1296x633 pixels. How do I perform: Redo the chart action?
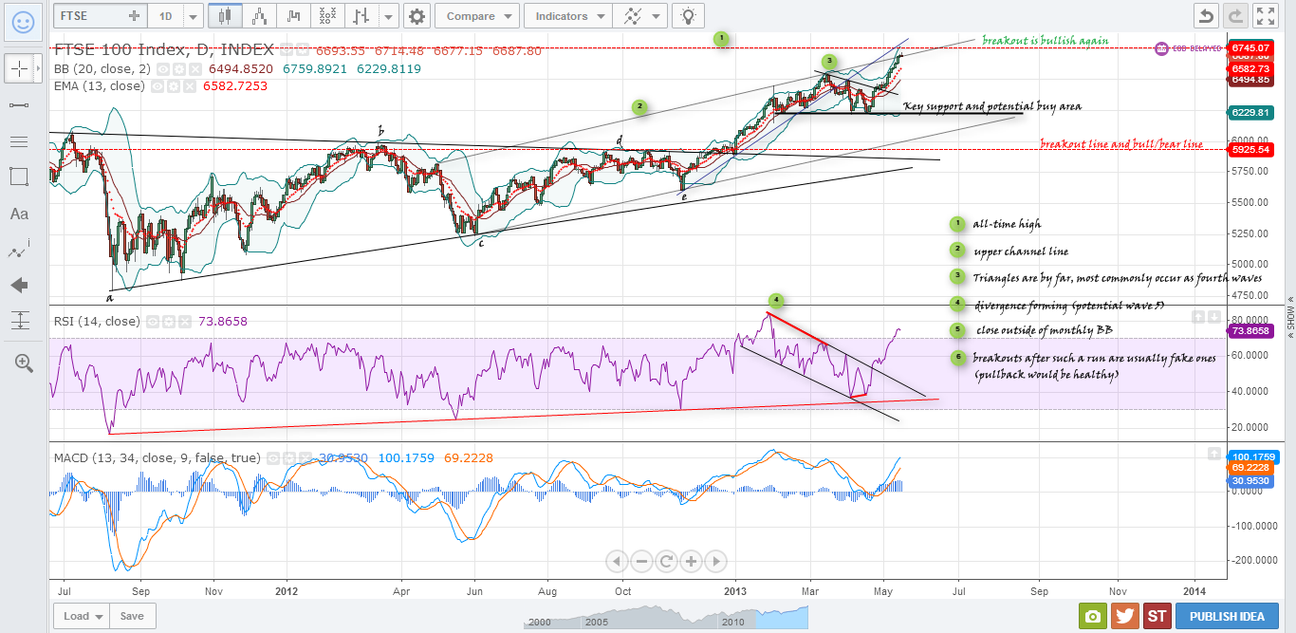click(x=1235, y=16)
